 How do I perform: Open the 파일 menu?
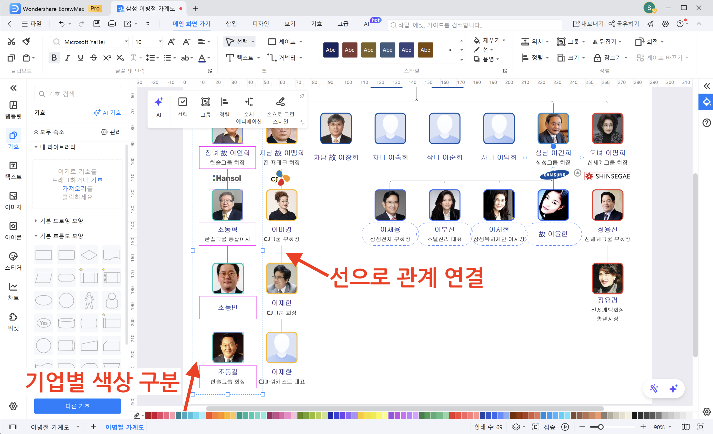point(32,24)
